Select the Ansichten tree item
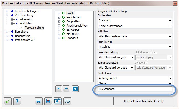 coord(26,23)
